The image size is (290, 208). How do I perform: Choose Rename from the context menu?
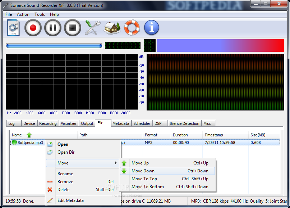(x=83, y=174)
